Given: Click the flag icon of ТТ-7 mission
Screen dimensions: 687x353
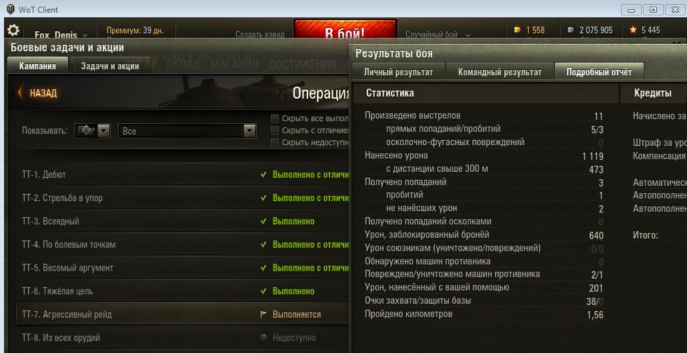Looking at the screenshot, I should 263,314.
